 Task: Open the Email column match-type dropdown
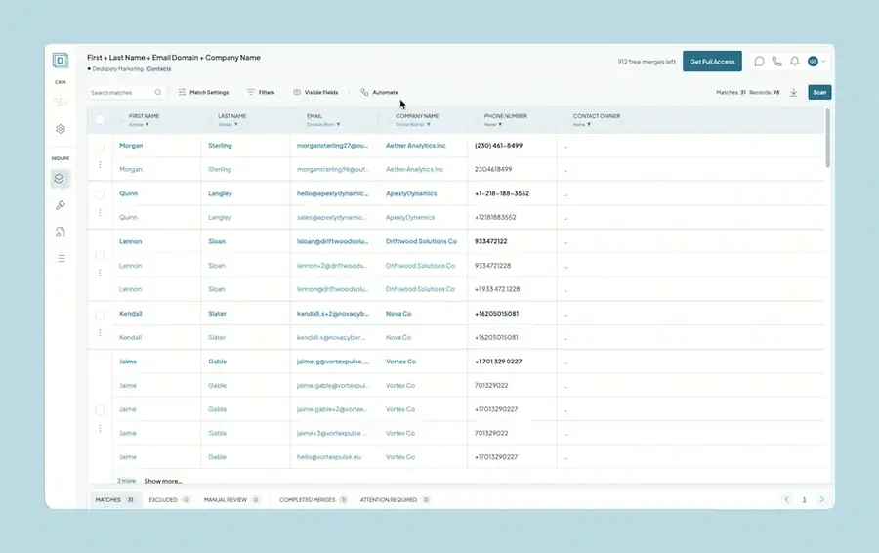323,124
